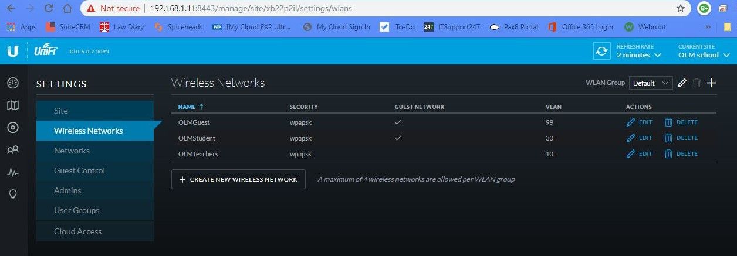Click the pencil icon to edit WLAN group
Screen dimensions: 737x256
pyautogui.click(x=682, y=83)
